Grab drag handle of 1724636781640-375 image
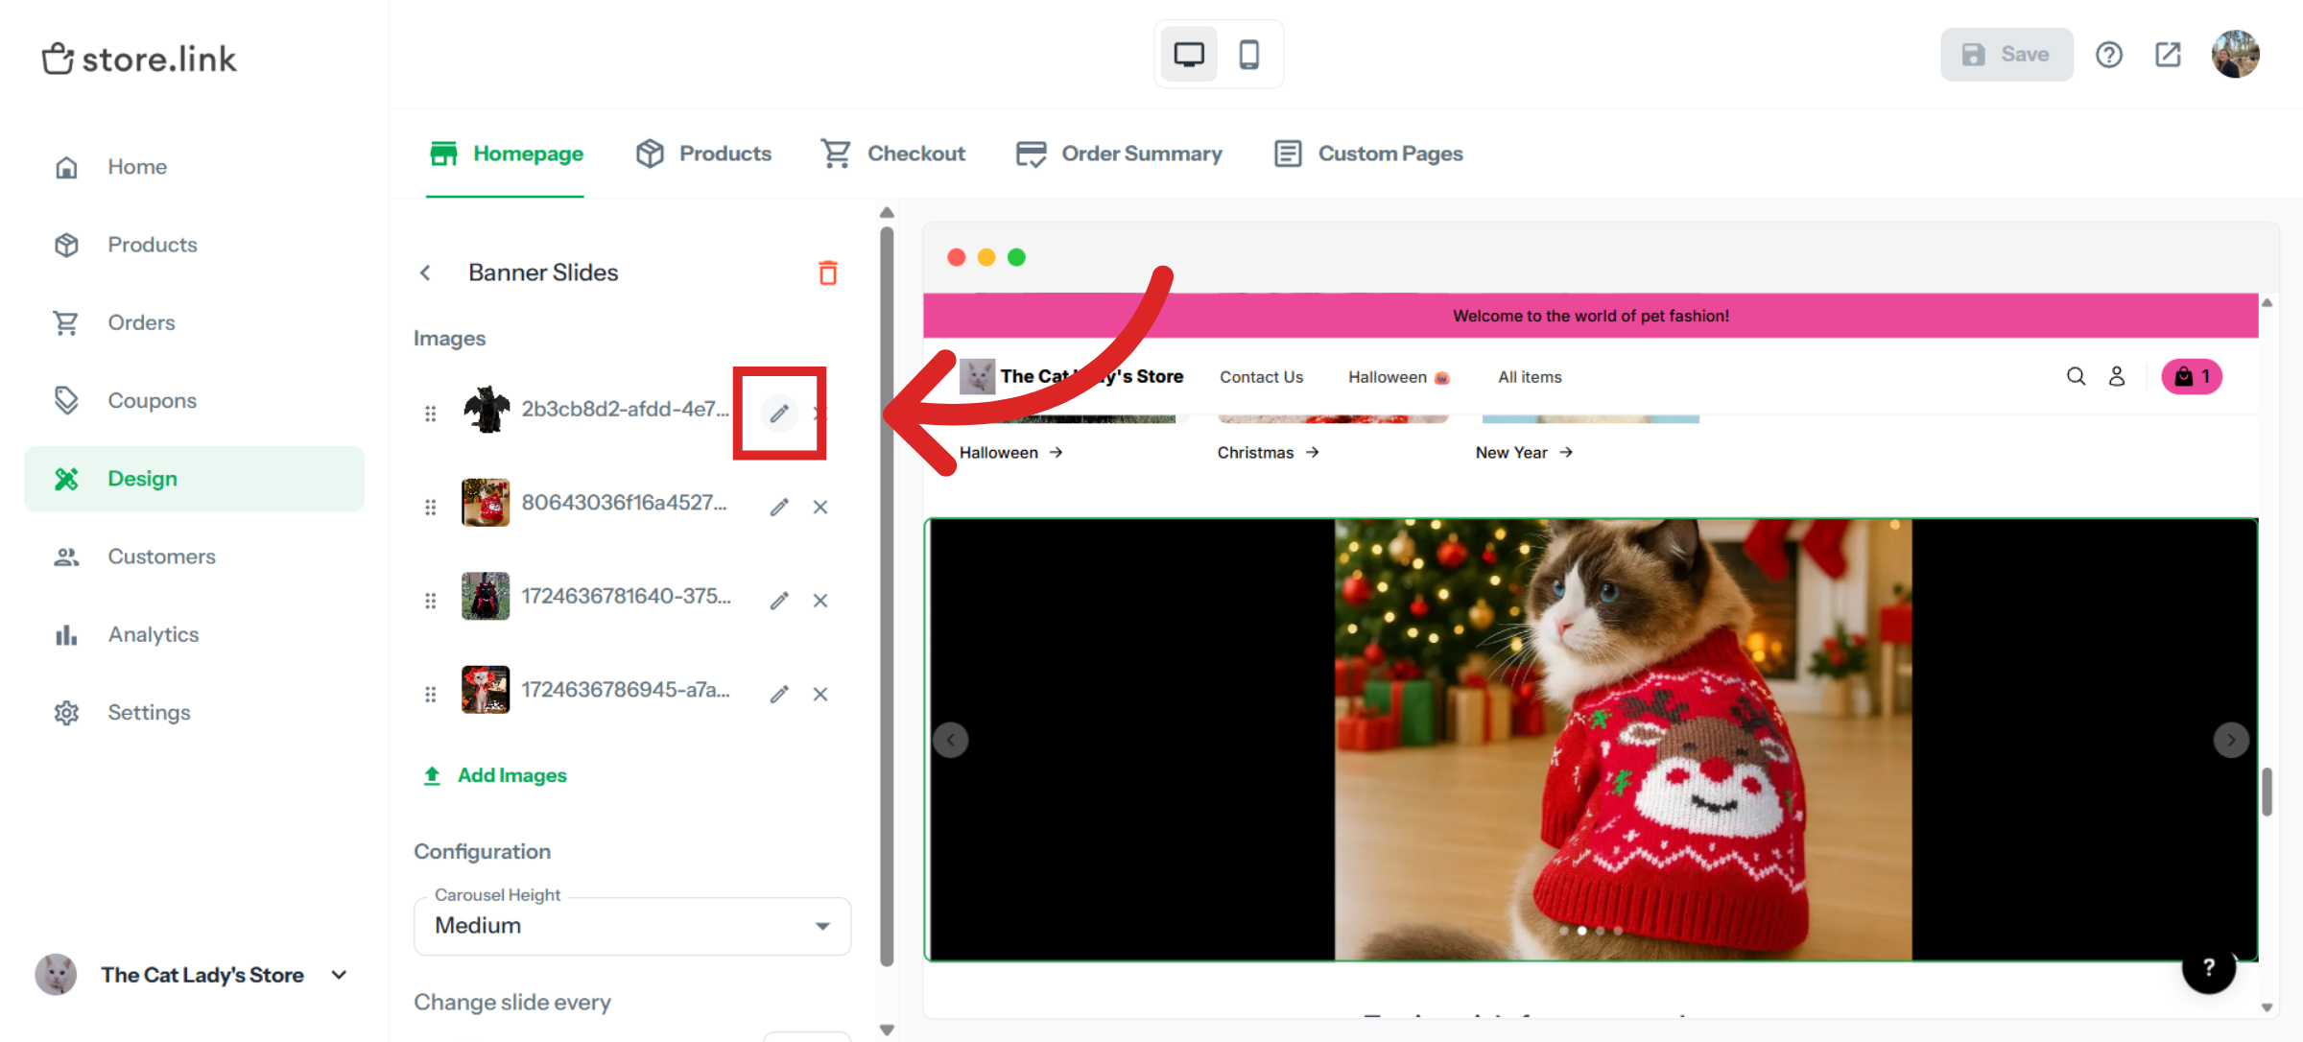 point(430,601)
